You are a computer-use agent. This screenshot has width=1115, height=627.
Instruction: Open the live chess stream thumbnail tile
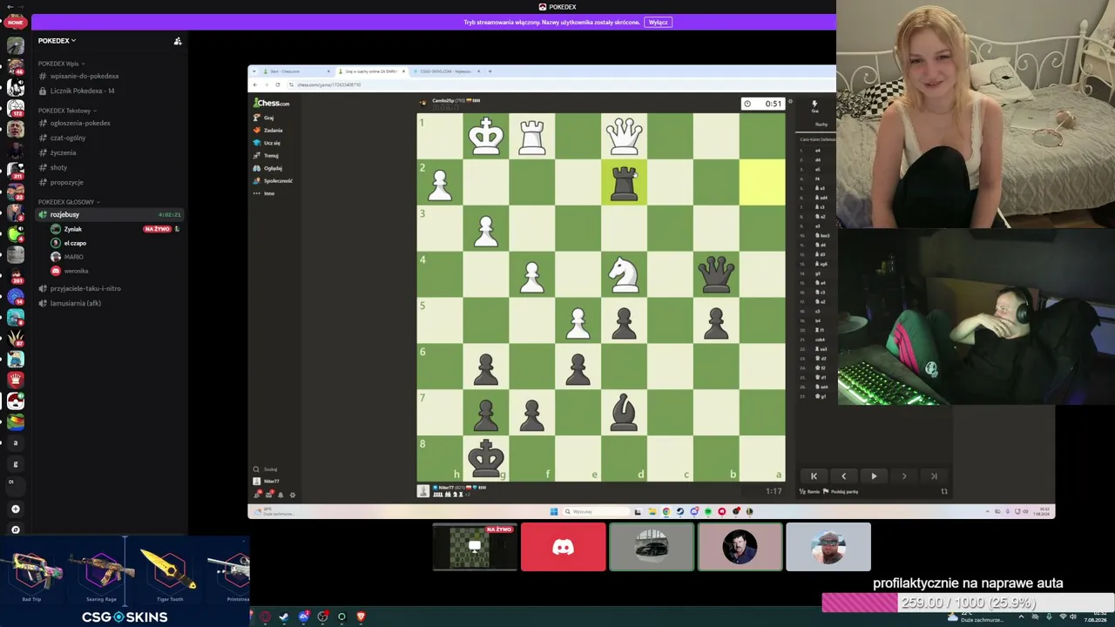coord(475,547)
